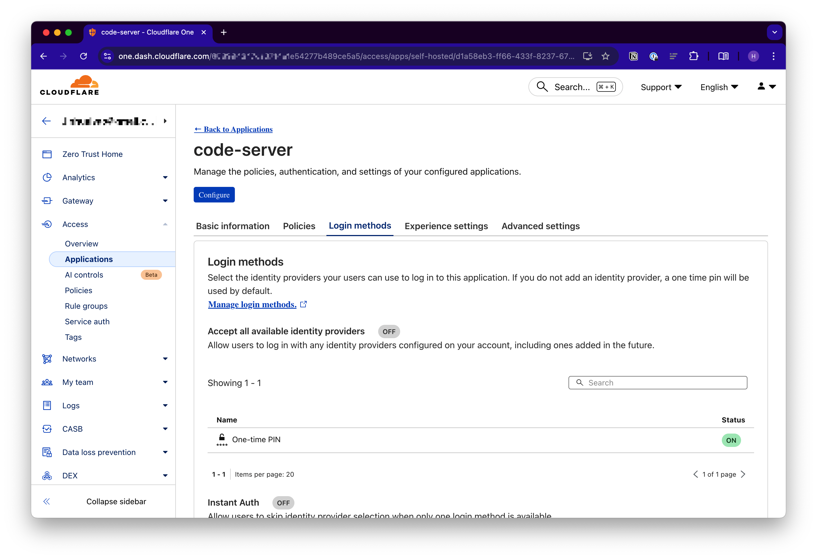Screen dimensions: 817x559
Task: Open the Advanced settings tab
Action: [x=540, y=226]
